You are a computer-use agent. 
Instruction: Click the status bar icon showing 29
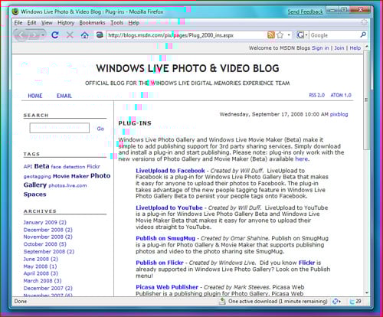[355, 302]
